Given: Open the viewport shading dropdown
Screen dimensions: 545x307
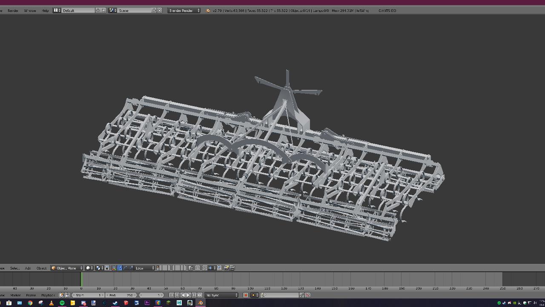Looking at the screenshot, I should pyautogui.click(x=89, y=268).
